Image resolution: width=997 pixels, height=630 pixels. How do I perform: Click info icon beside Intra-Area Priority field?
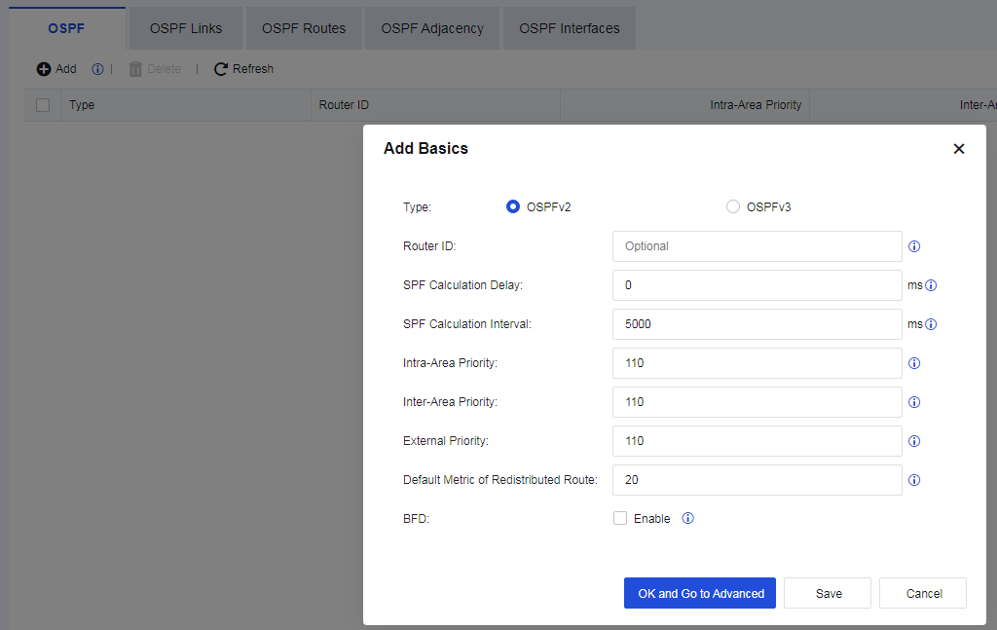click(x=914, y=363)
